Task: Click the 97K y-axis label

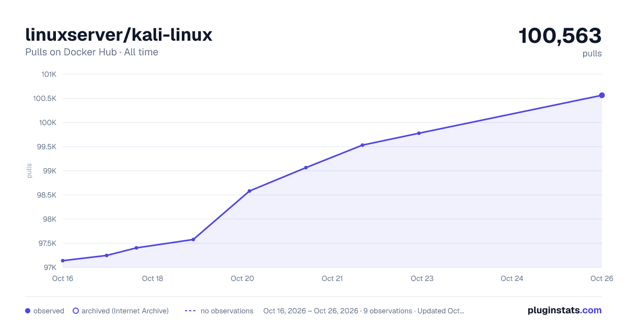Action: 50,267
